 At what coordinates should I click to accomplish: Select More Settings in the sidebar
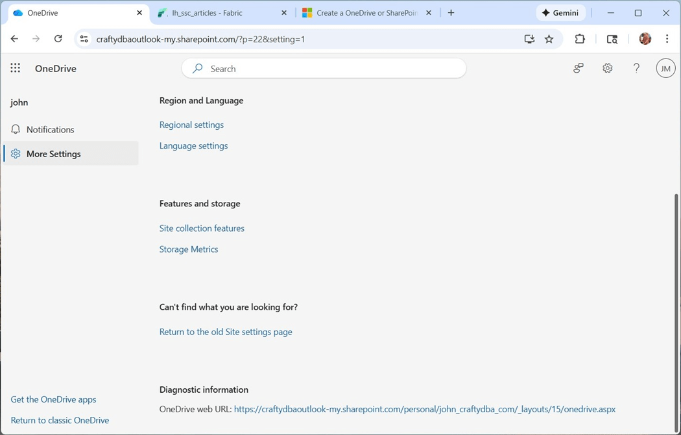(x=54, y=154)
